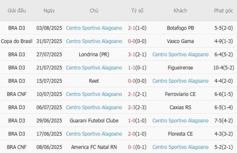
Task: Select the Copa do Brasil league label
Action: coord(17,41)
